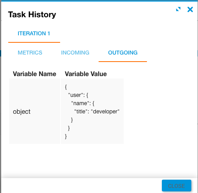Click the Variable Name column header
Viewport: 198px width, 193px height.
[x=35, y=74]
